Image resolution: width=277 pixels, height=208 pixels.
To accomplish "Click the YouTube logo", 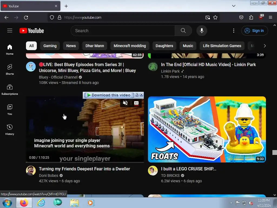I will click(32, 31).
